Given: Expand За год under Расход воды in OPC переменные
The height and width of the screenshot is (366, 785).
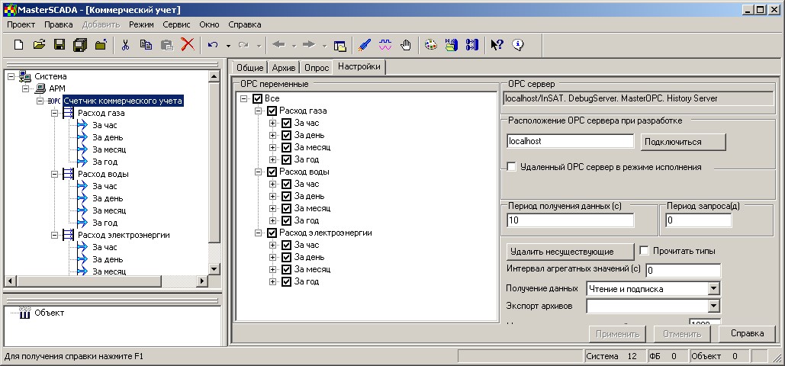Looking at the screenshot, I should click(x=272, y=221).
